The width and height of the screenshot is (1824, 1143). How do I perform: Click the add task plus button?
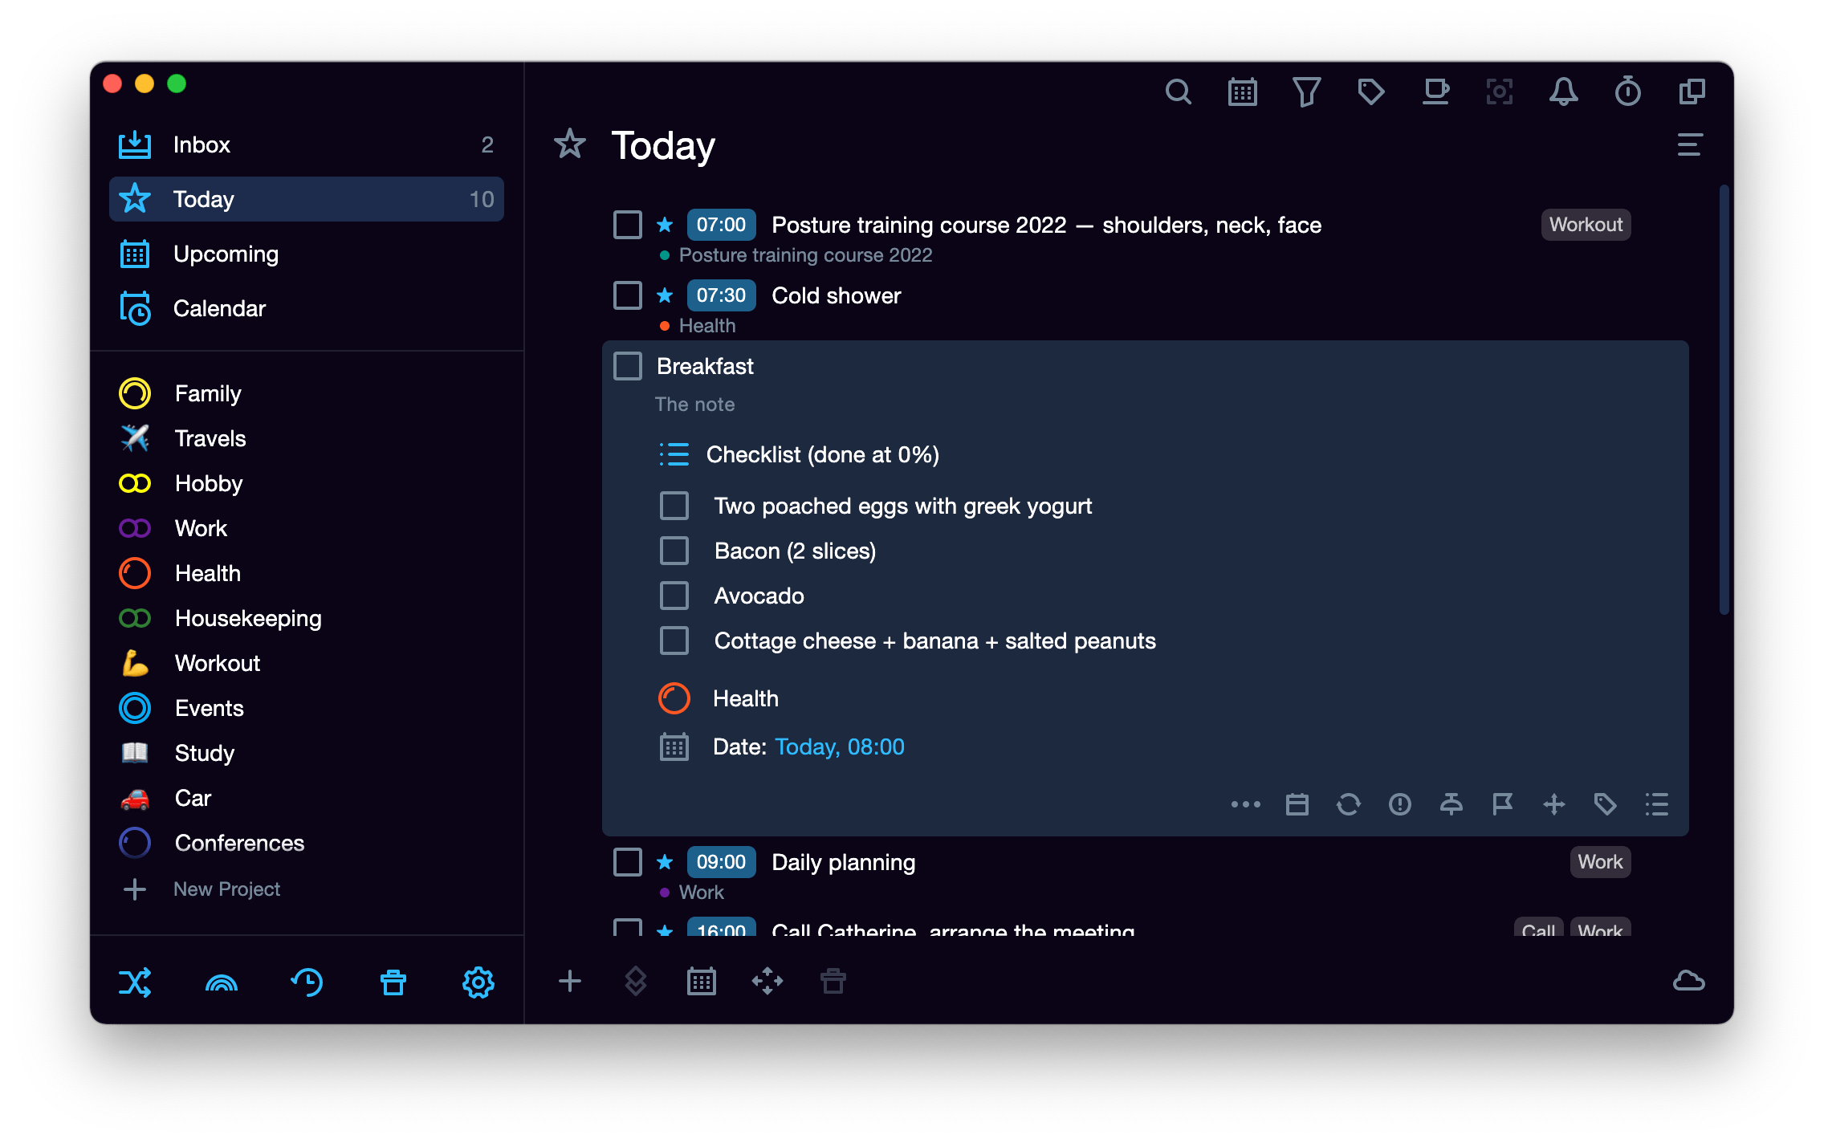tap(570, 981)
